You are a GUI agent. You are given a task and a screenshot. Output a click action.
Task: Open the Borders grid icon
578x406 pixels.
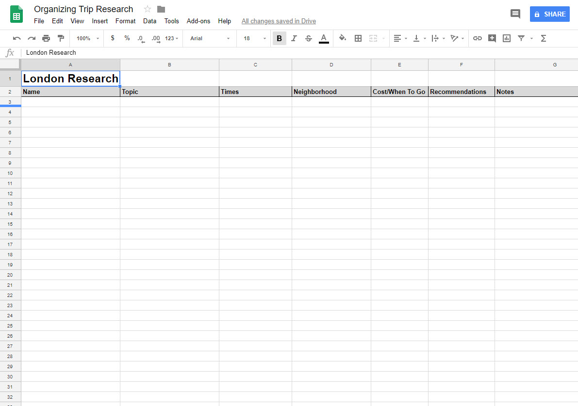[358, 38]
